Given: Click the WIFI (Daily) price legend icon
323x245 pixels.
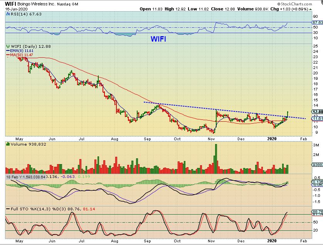Looking at the screenshot, I should [x=8, y=46].
